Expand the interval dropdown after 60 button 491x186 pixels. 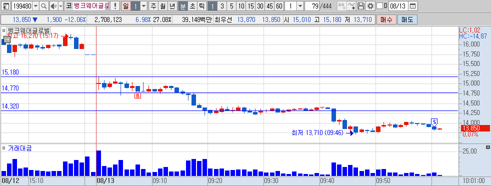[x=300, y=6]
